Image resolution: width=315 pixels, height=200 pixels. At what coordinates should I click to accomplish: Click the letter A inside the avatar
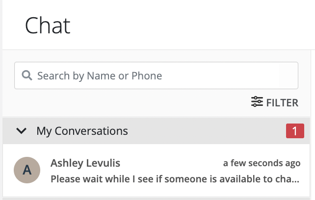pyautogui.click(x=27, y=170)
